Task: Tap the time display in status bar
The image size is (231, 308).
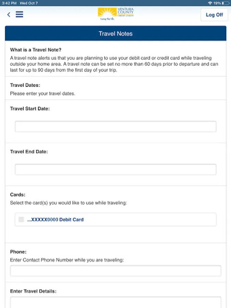Action: (8, 3)
